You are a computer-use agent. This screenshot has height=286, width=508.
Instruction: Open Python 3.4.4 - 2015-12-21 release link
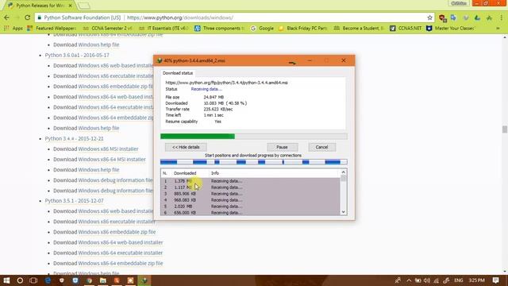[74, 138]
